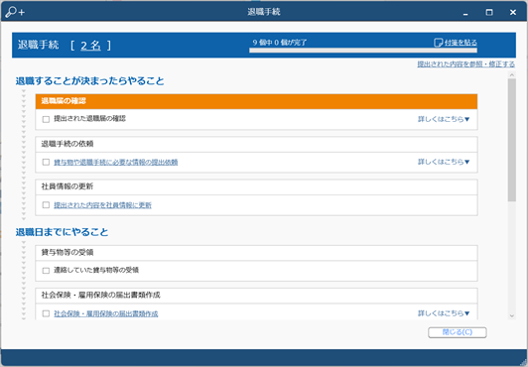528x367 pixels.
Task: Open 提出された内容を社員情報に更新 link
Action: 102,205
